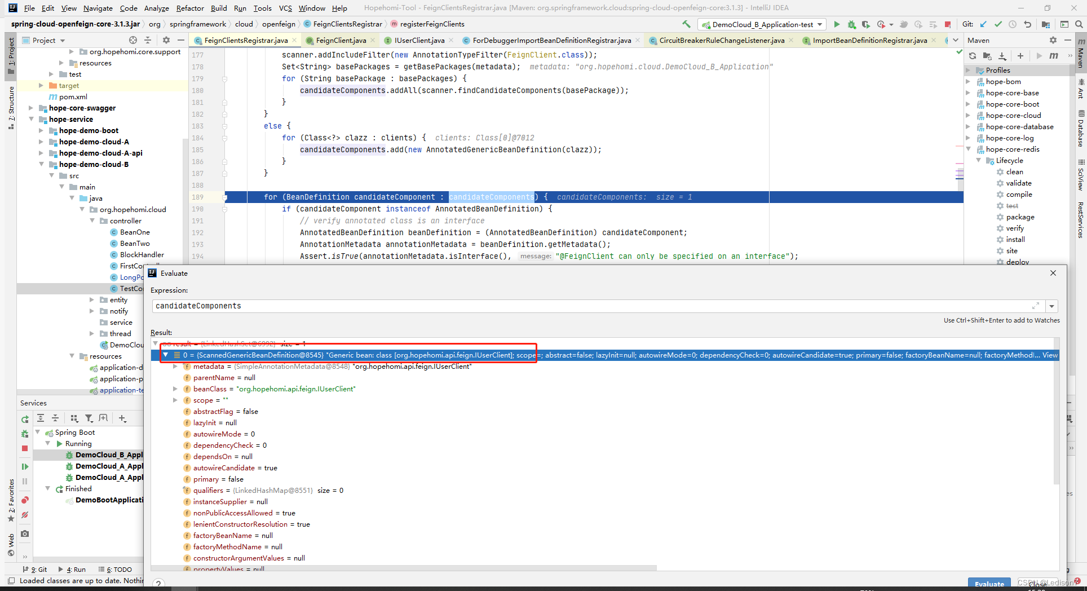This screenshot has width=1087, height=591.
Task: Click the Build project hammer icon
Action: point(686,24)
